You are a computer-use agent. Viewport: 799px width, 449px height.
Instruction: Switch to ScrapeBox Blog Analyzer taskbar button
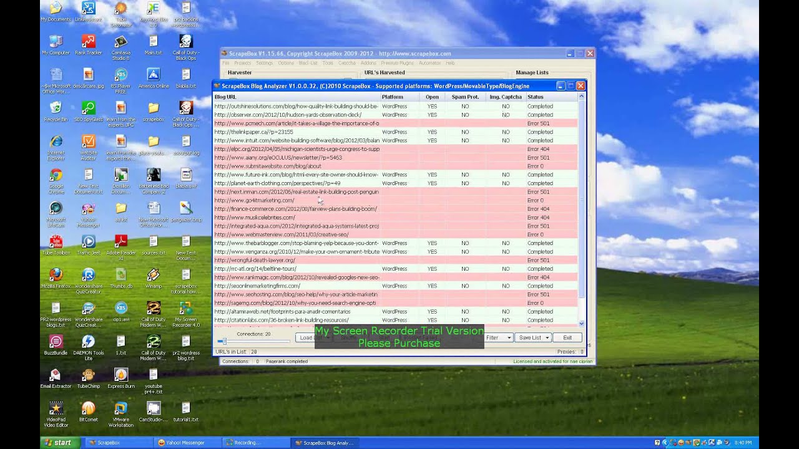point(323,443)
